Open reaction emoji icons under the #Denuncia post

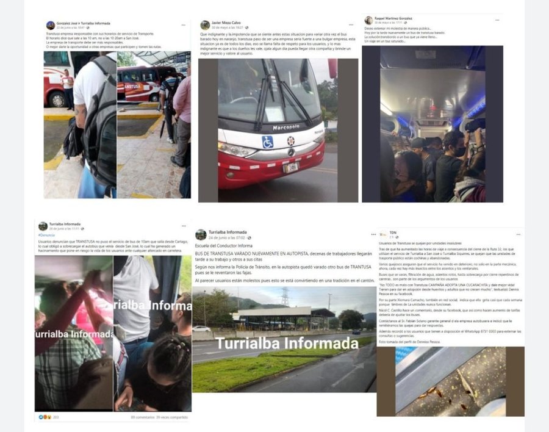point(45,417)
